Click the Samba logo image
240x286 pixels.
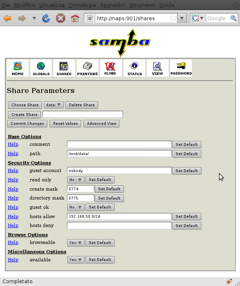(120, 43)
